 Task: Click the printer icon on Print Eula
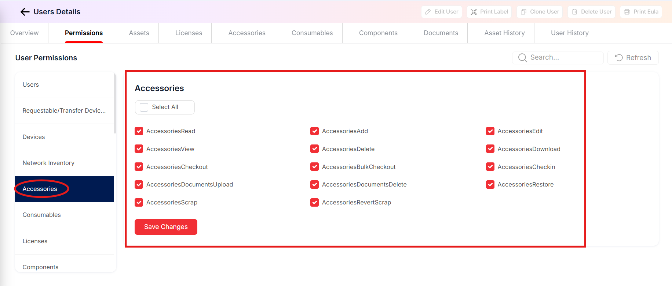[x=627, y=12]
